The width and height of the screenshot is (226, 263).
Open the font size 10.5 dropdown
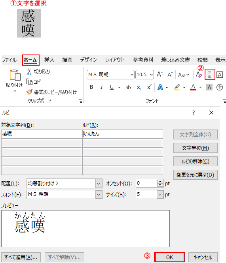[x=151, y=75]
